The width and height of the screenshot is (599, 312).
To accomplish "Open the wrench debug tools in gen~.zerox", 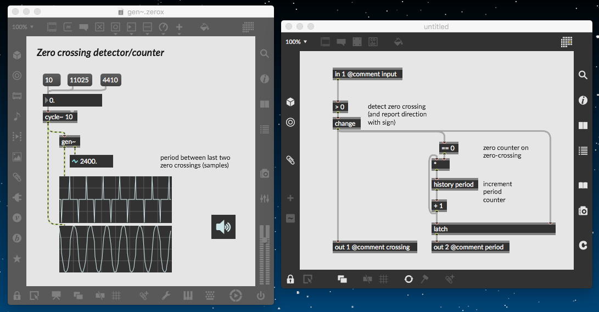I will pyautogui.click(x=166, y=296).
